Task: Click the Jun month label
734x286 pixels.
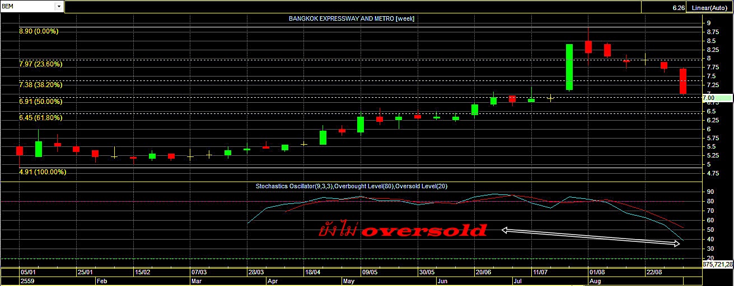Action: (x=443, y=281)
